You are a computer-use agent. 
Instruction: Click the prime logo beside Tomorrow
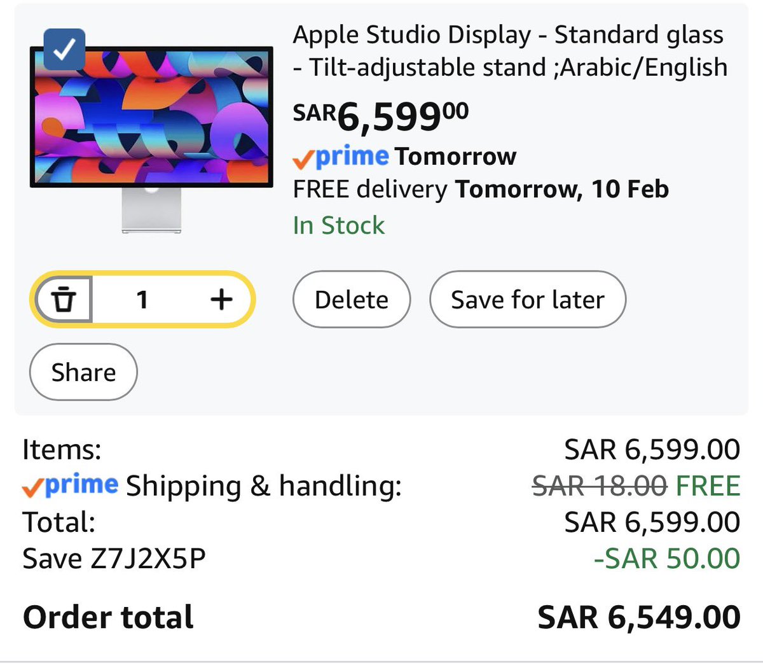(341, 157)
